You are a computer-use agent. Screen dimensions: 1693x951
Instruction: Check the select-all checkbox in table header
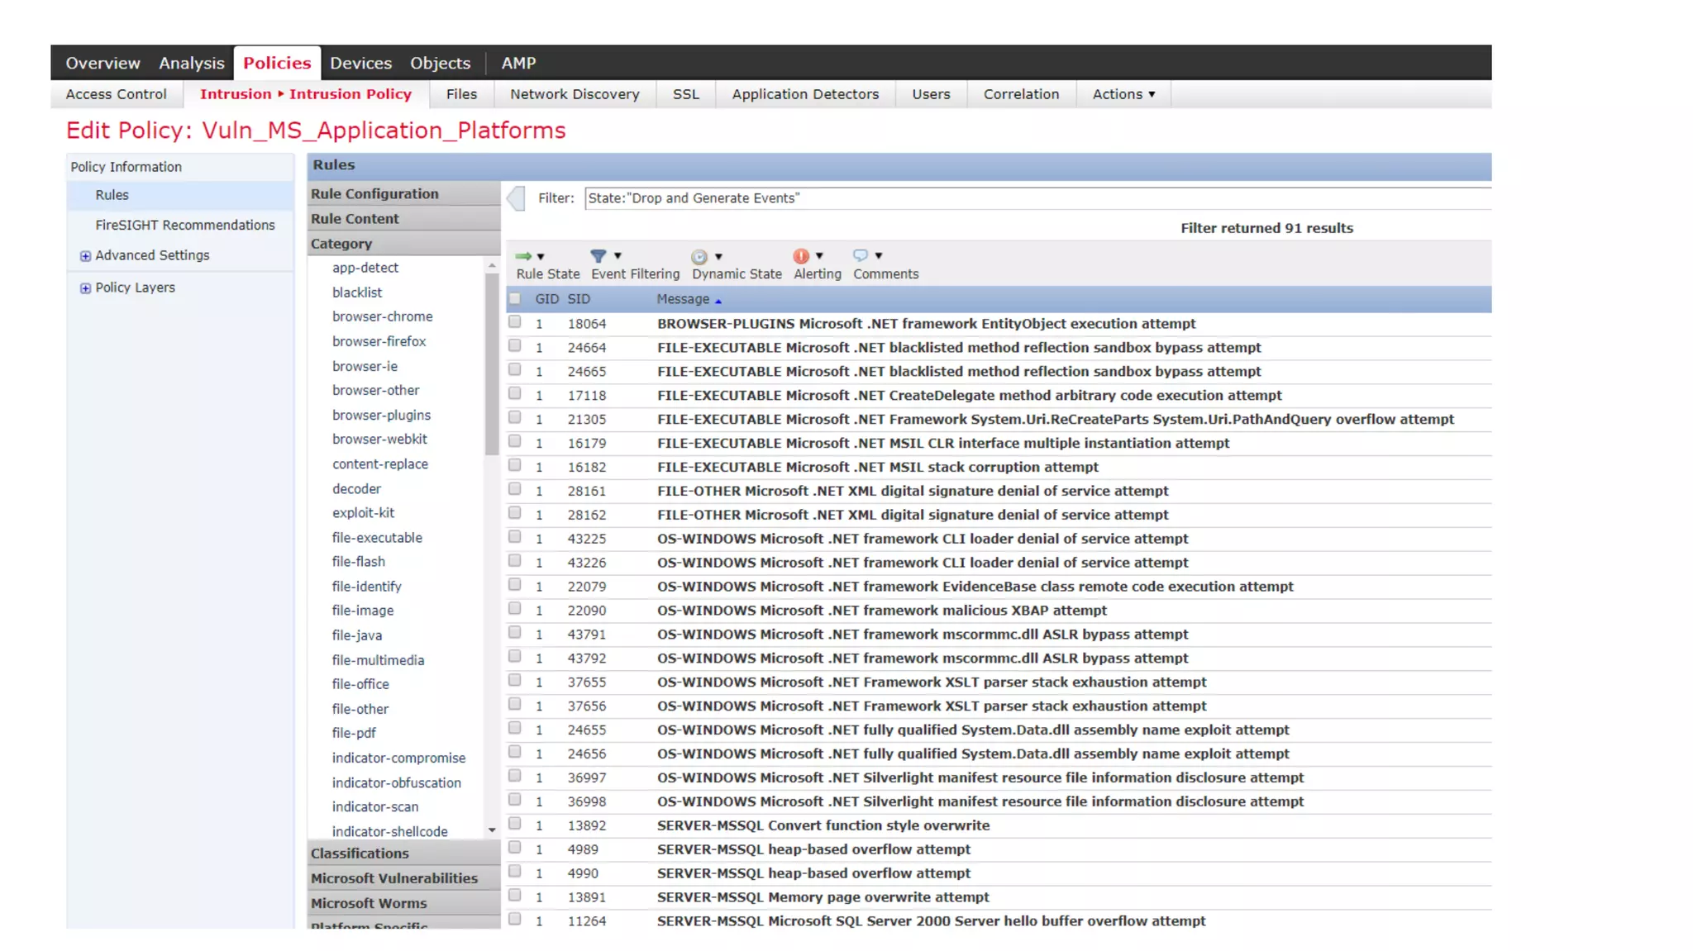[515, 299]
